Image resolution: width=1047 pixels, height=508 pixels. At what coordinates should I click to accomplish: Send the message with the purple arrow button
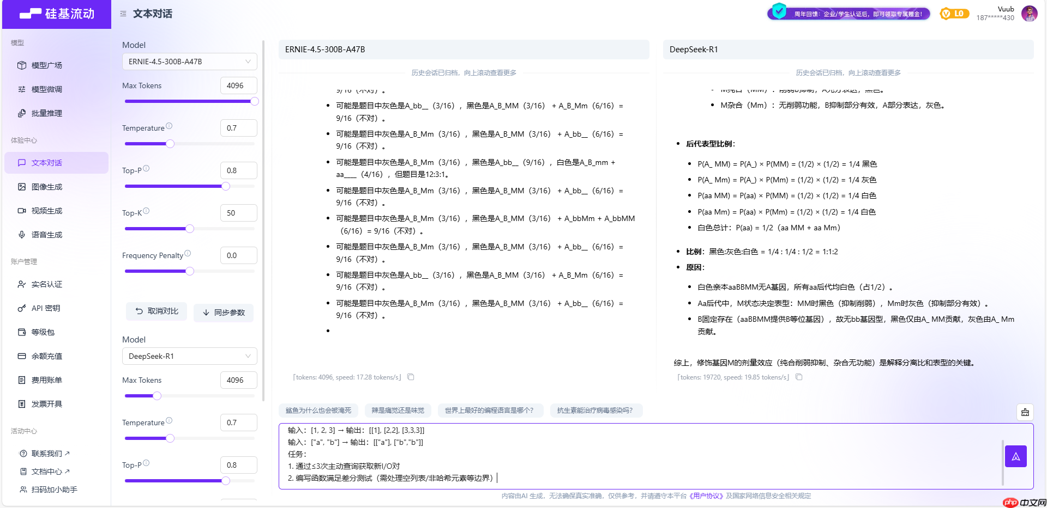tap(1015, 456)
